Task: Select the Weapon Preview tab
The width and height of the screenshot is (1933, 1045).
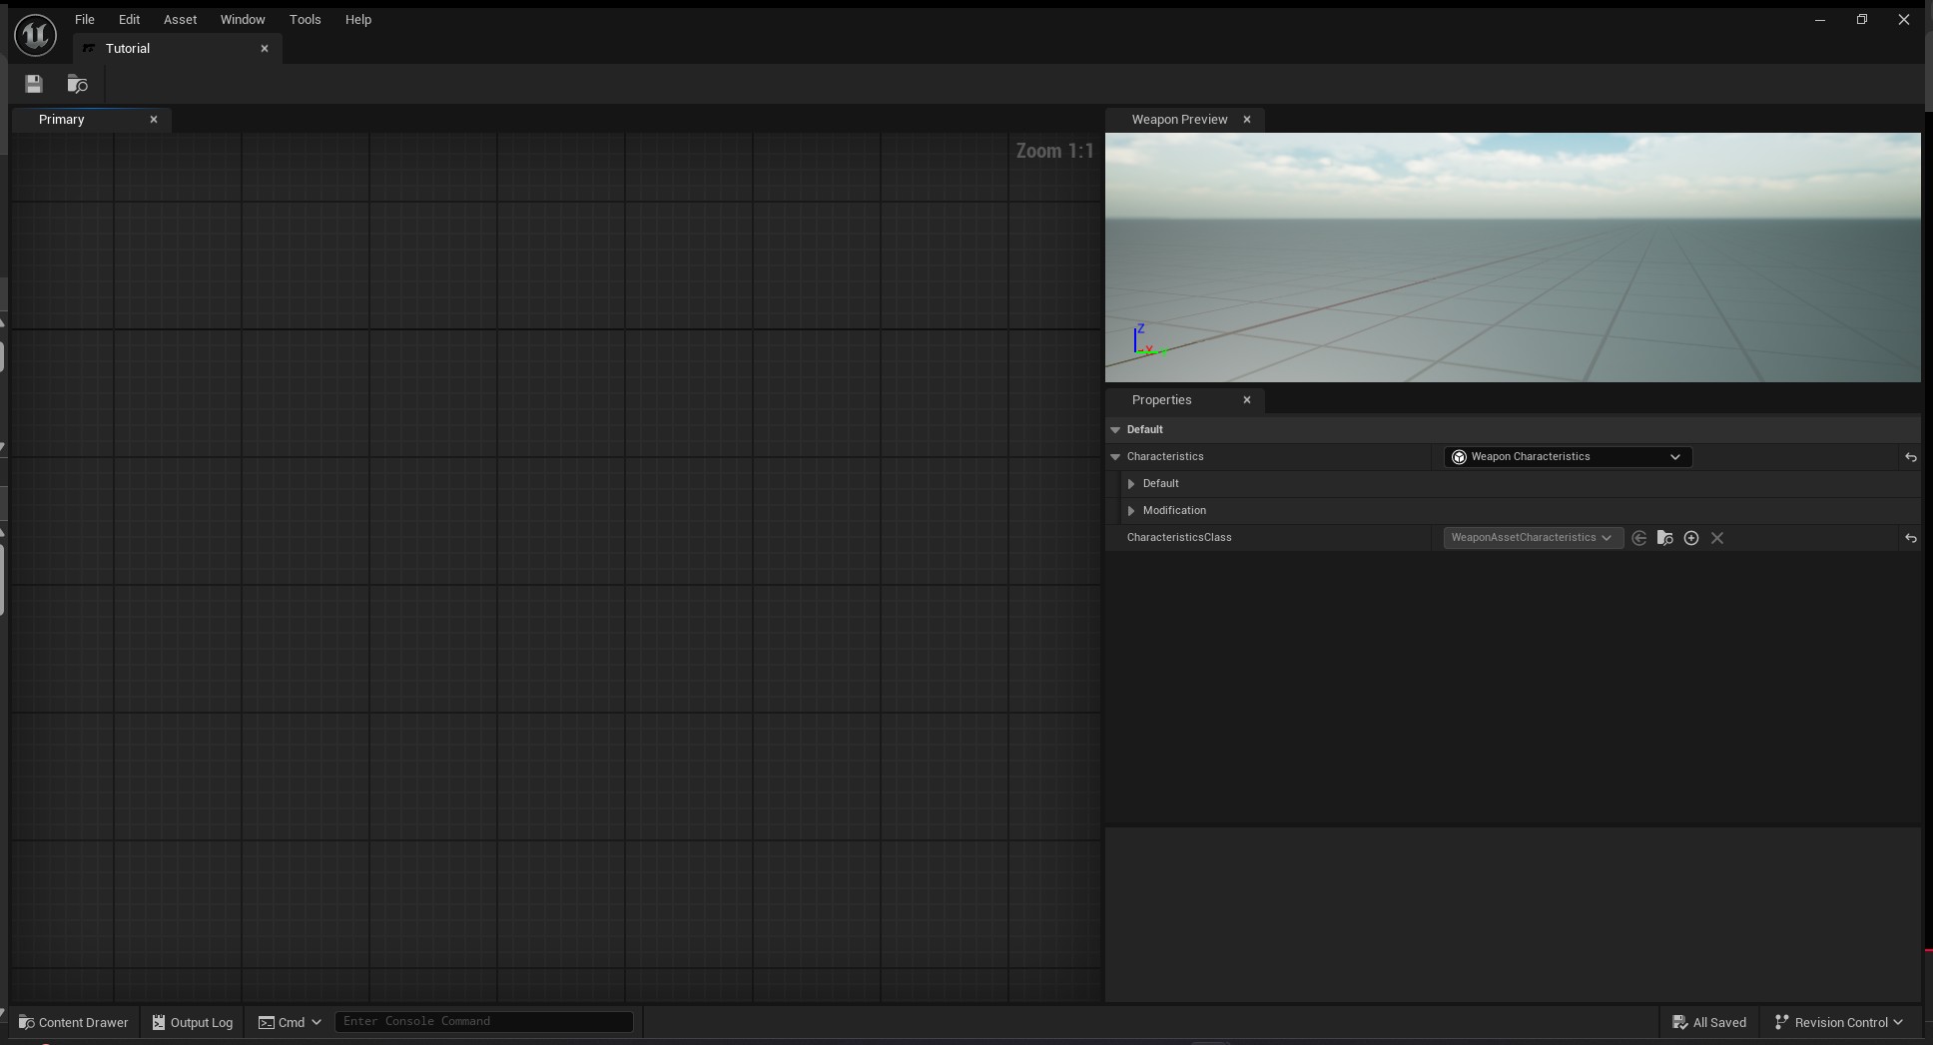Action: click(x=1185, y=119)
